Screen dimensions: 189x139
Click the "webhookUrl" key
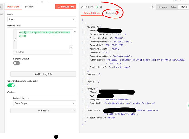point(95,110)
